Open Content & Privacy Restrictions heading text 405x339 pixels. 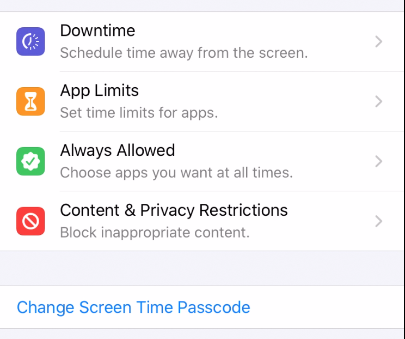point(174,210)
